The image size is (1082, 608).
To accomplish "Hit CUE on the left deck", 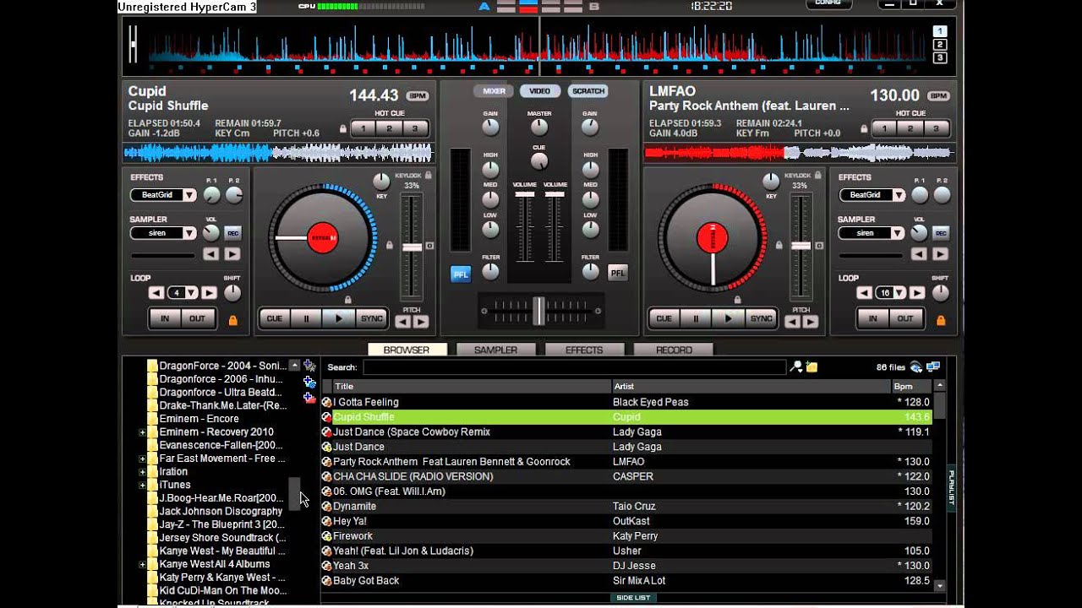I will pyautogui.click(x=274, y=318).
